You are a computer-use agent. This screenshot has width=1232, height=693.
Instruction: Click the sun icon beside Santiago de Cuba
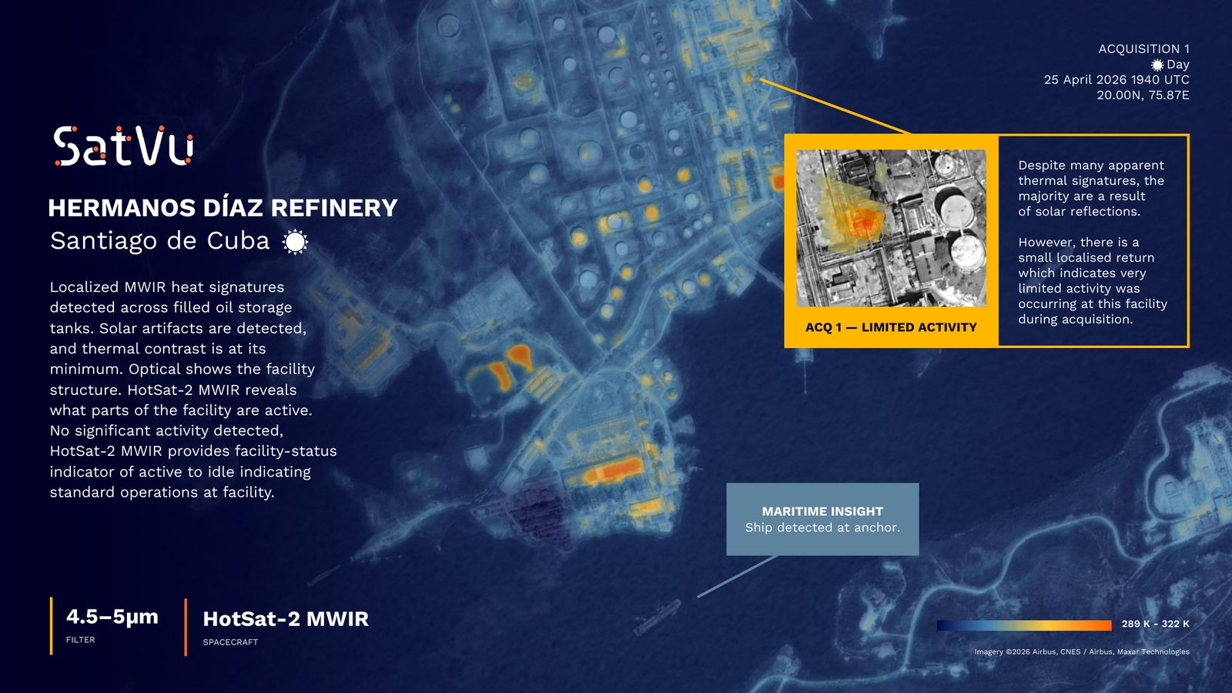pyautogui.click(x=295, y=242)
